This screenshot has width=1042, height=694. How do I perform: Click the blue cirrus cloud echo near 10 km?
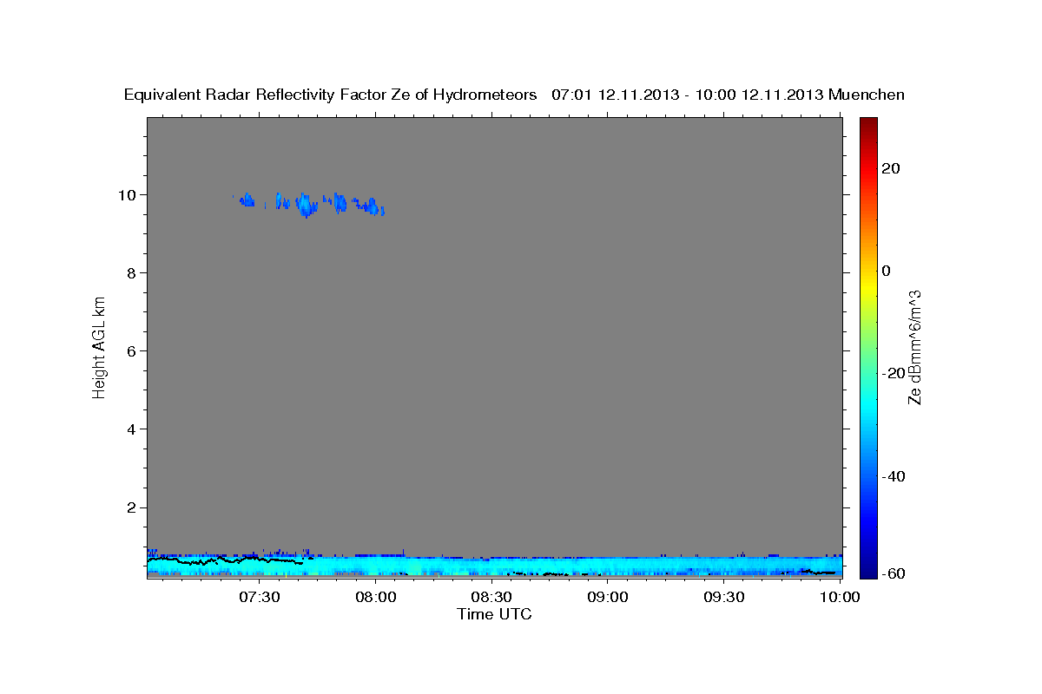pos(307,205)
